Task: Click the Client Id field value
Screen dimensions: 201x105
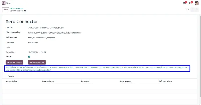Action: 46,28
